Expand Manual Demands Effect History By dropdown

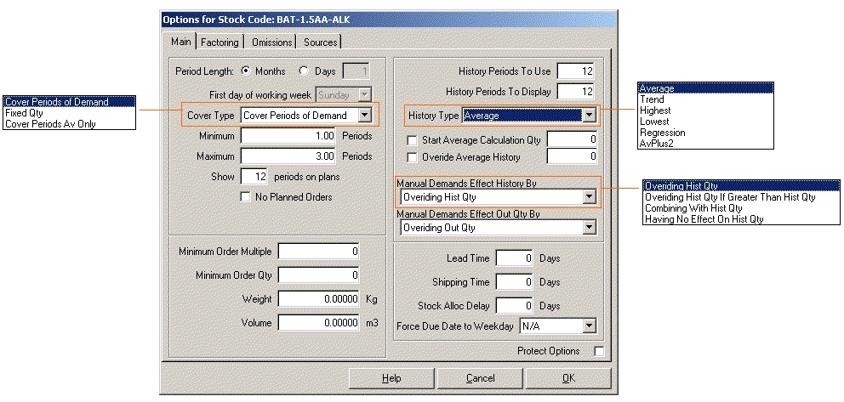tap(588, 197)
